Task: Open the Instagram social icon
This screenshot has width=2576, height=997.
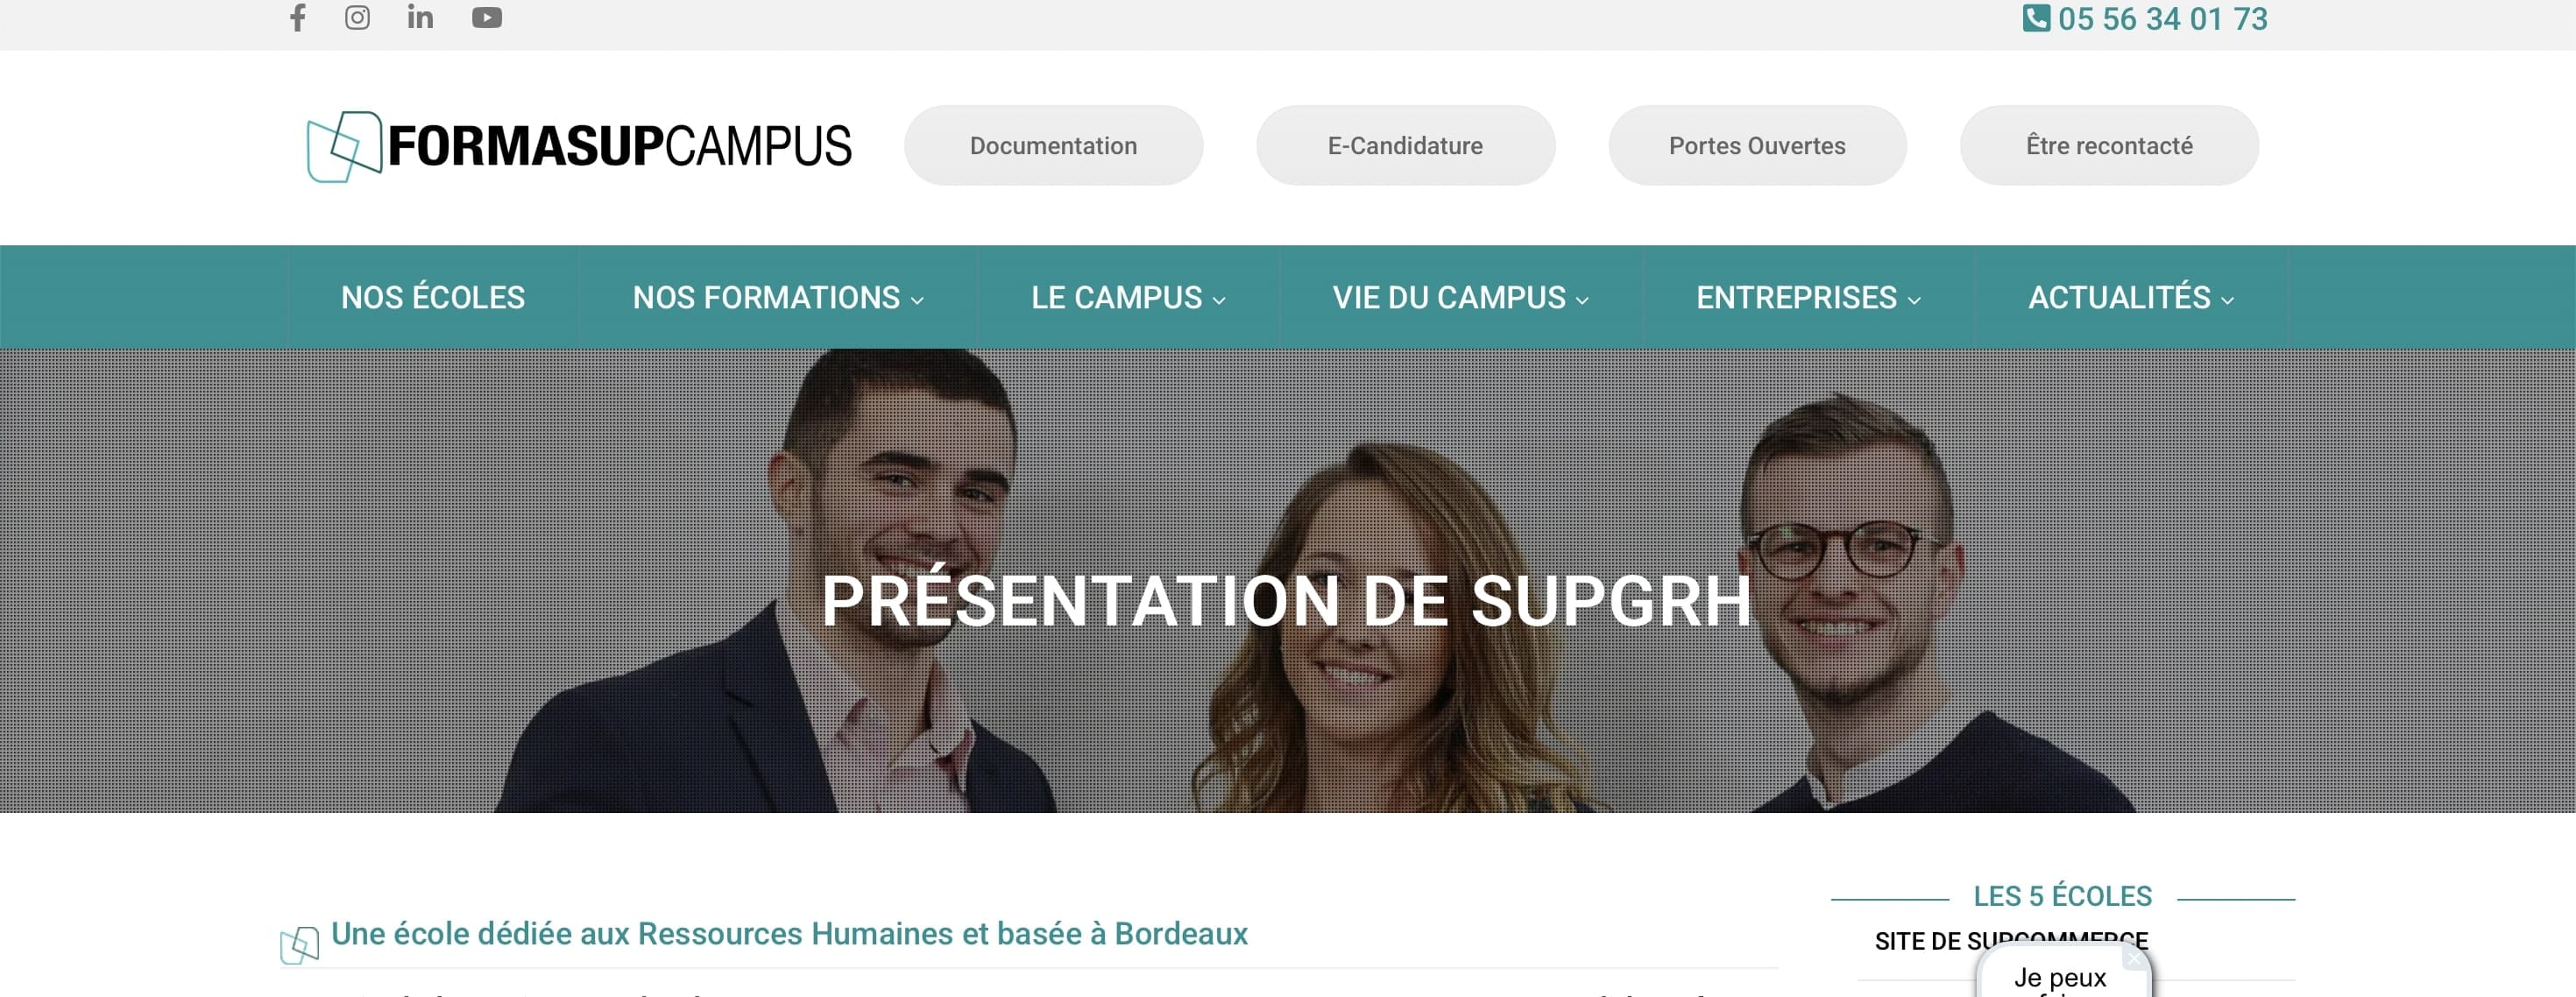Action: pyautogui.click(x=357, y=18)
